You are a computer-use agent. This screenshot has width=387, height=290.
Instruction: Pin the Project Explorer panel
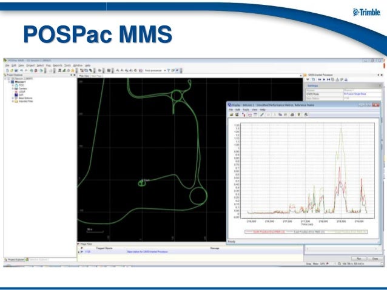(x=72, y=75)
